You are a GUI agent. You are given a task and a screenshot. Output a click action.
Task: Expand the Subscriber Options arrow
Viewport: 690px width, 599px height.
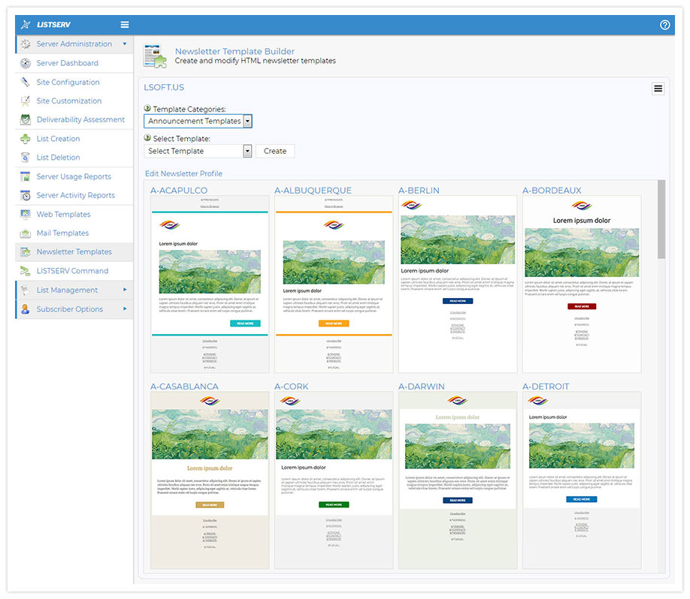125,309
